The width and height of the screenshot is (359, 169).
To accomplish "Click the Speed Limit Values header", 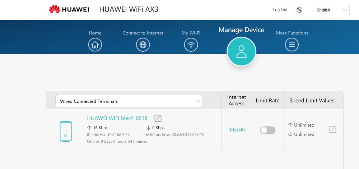I will (x=312, y=100).
